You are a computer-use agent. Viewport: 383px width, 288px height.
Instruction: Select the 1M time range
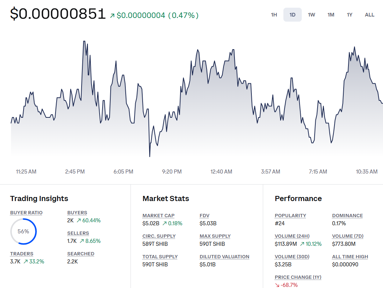330,15
